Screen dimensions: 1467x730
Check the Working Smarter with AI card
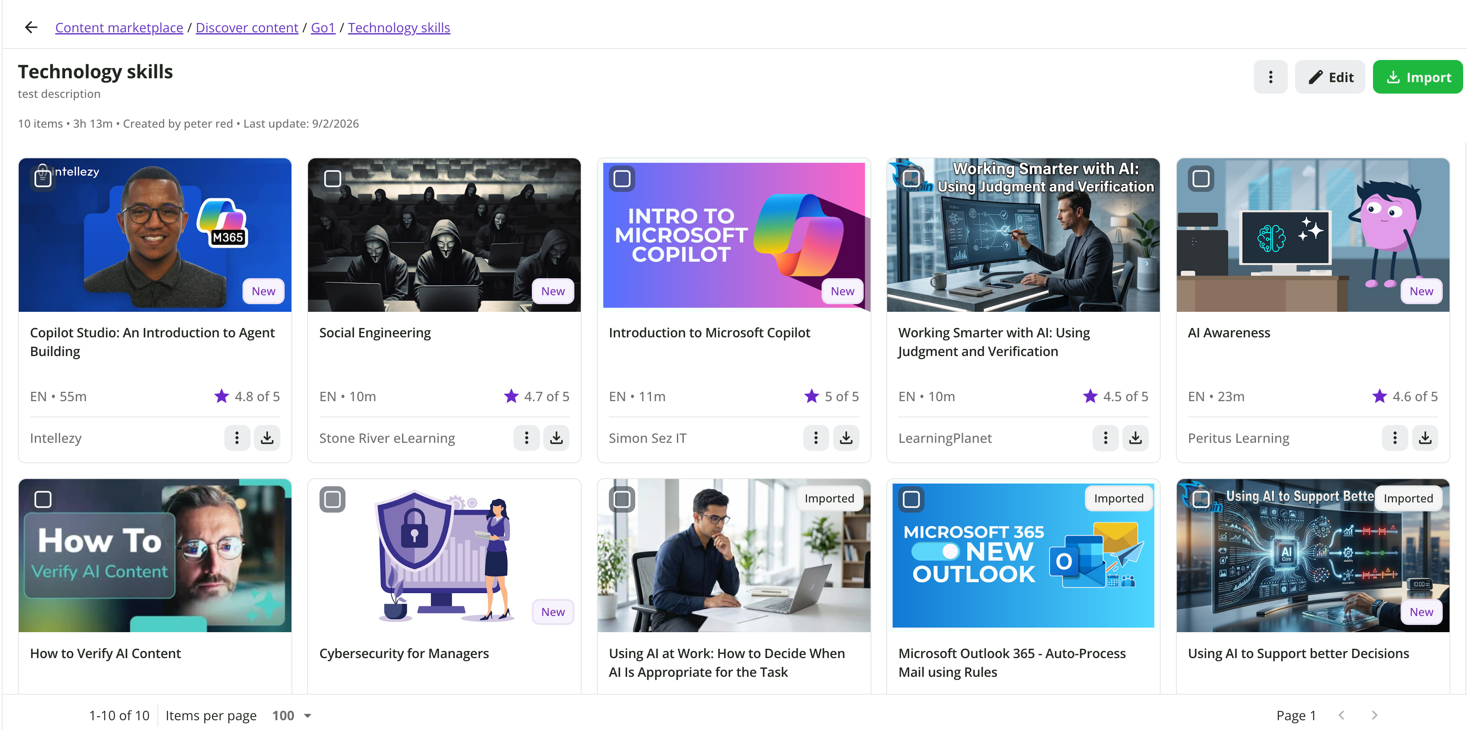click(x=911, y=179)
